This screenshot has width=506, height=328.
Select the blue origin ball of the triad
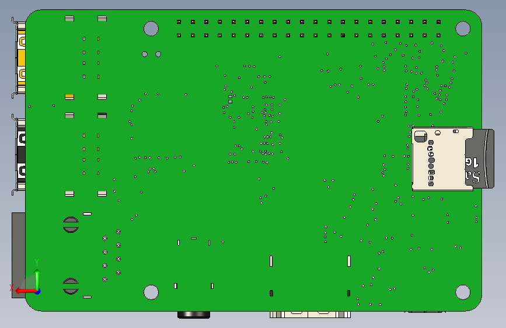pos(38,291)
